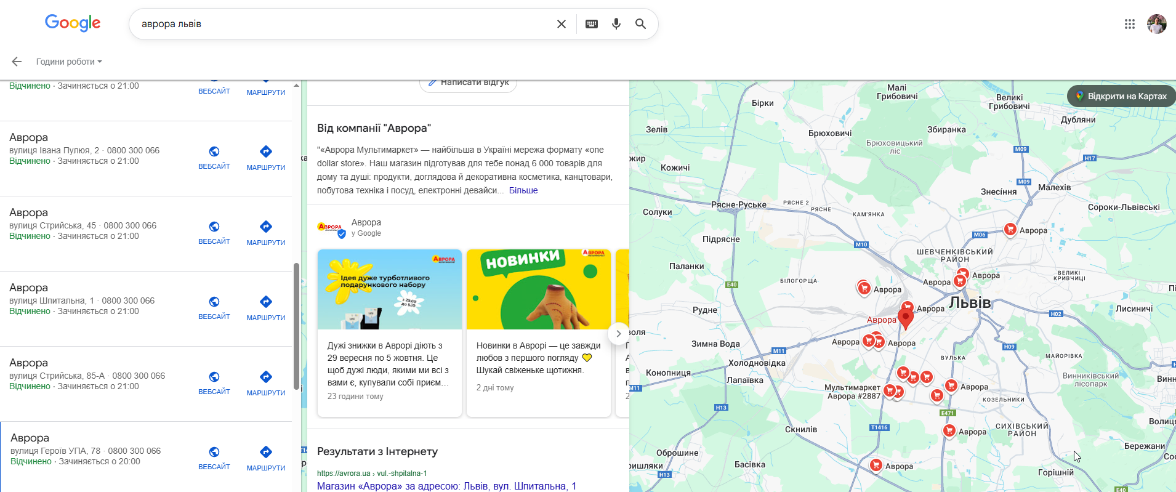The width and height of the screenshot is (1176, 492).
Task: Select the selected red Аврора map pin
Action: pyautogui.click(x=906, y=319)
